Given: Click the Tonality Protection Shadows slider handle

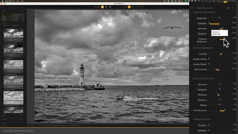Looking at the screenshot, I should 209,125.
